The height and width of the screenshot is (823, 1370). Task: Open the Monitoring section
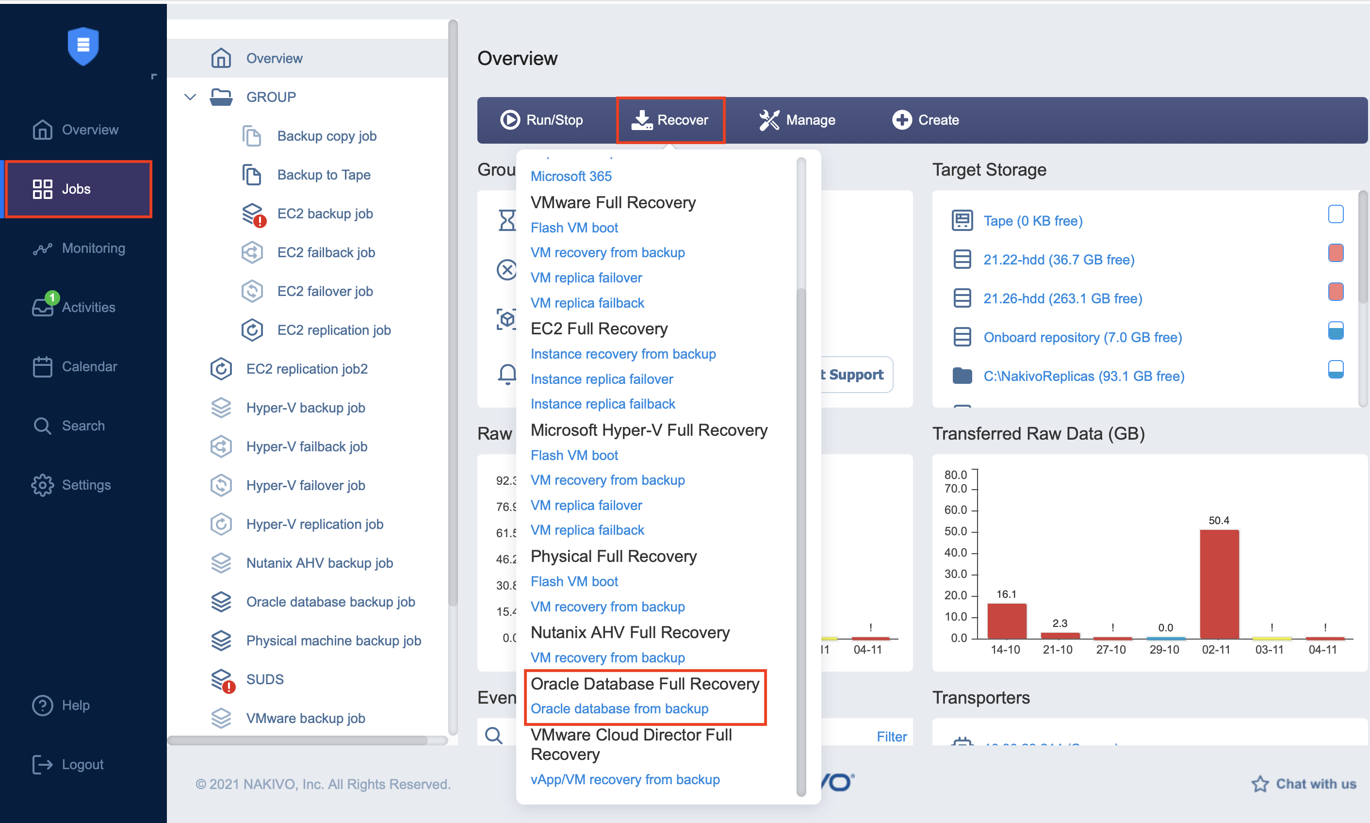pyautogui.click(x=79, y=248)
